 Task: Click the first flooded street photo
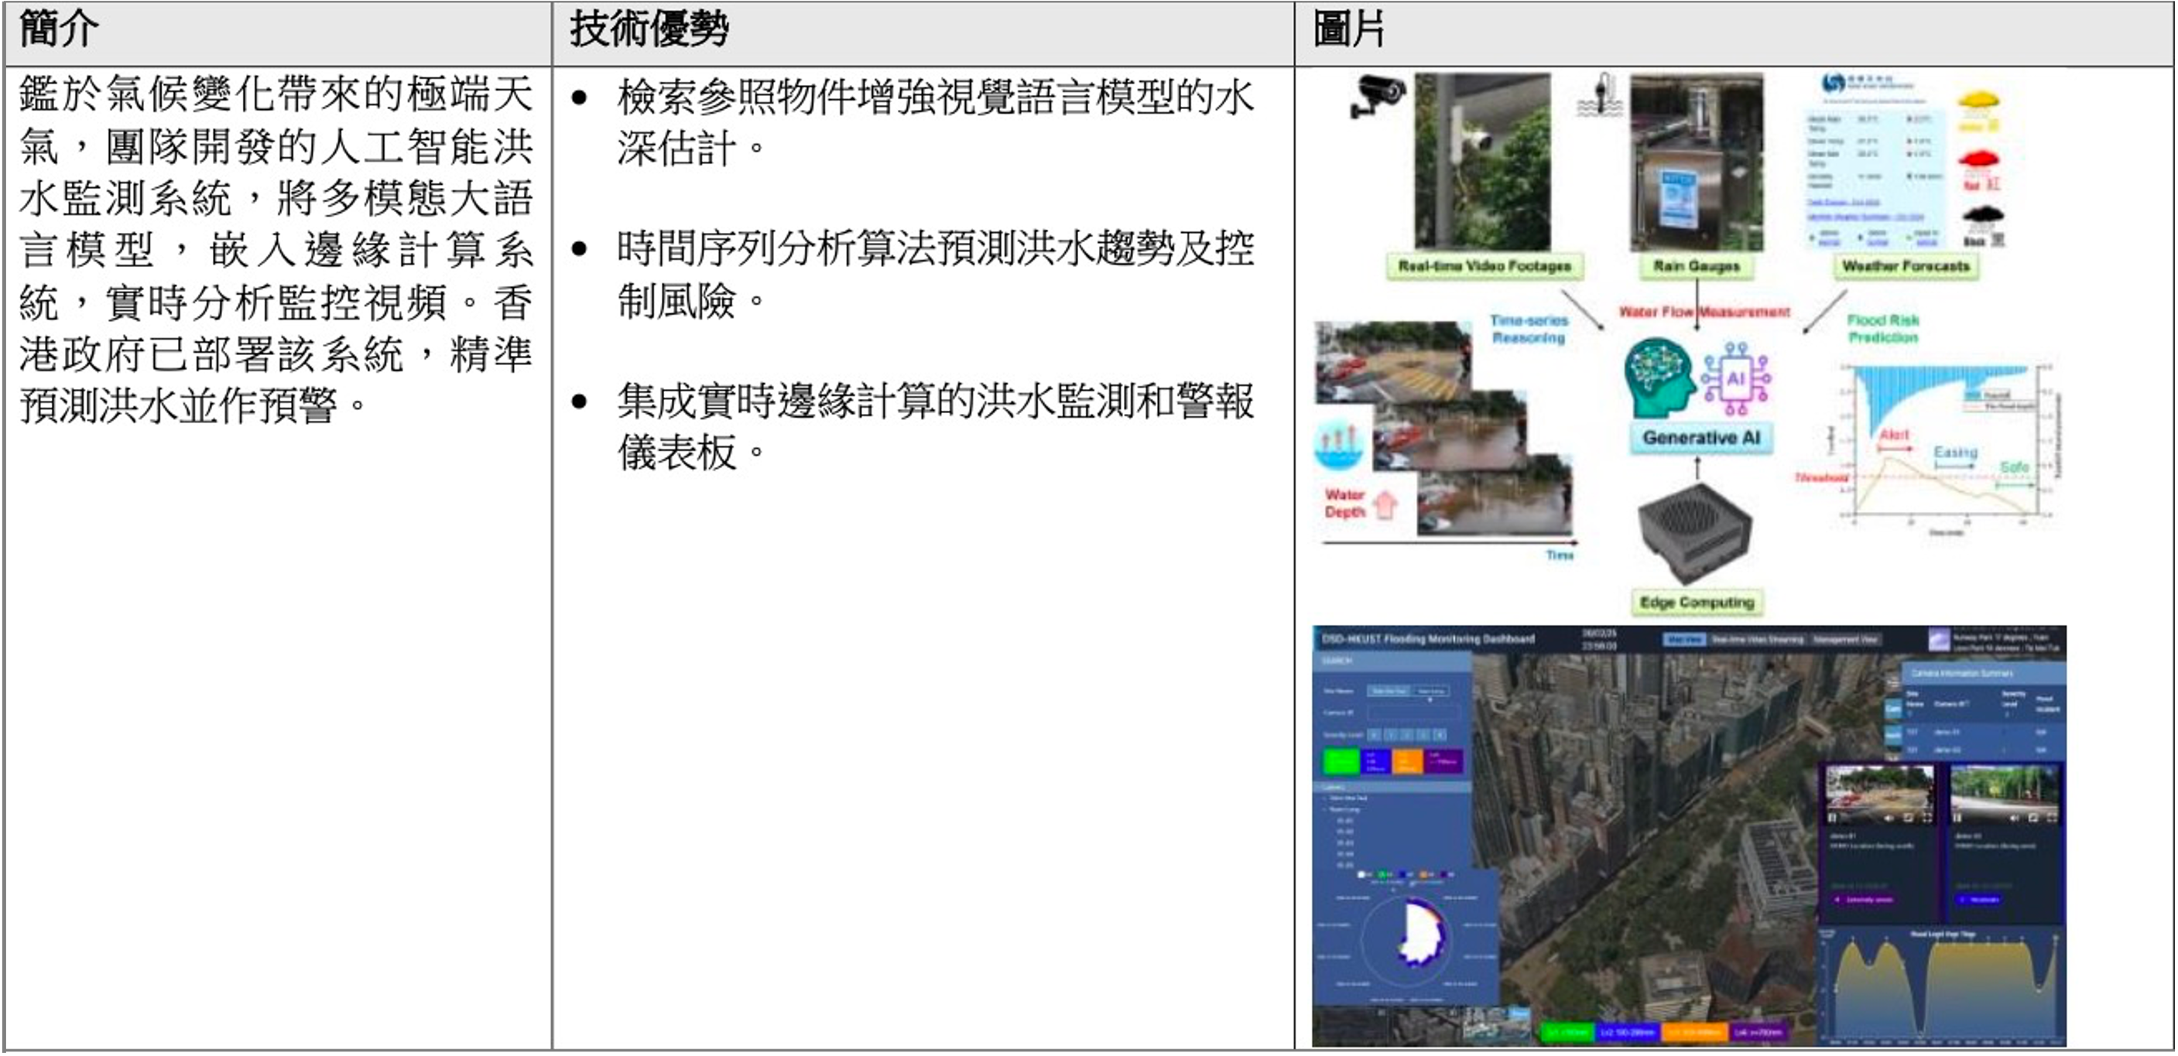(x=1392, y=361)
